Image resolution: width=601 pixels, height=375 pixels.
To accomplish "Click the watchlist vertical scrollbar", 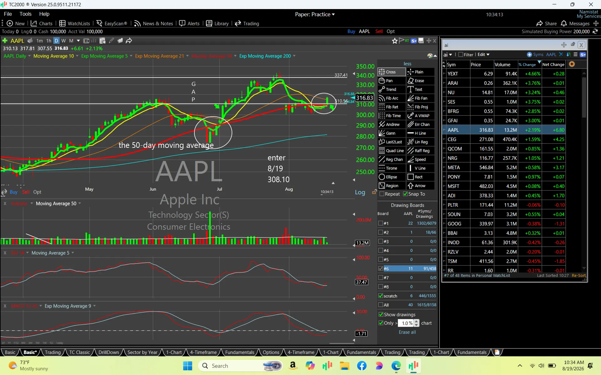I will click(584, 97).
